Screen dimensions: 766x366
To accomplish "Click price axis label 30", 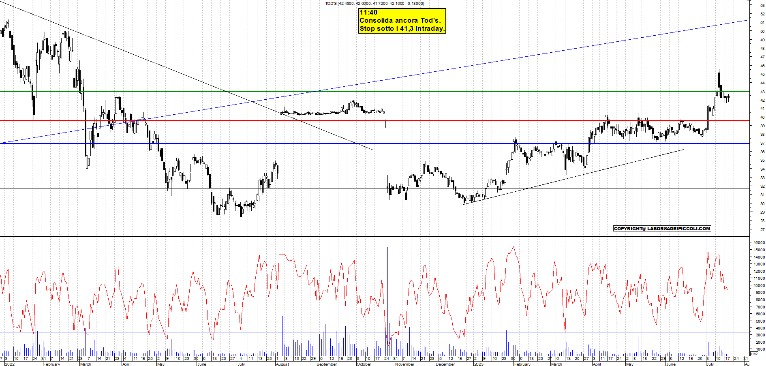I will (x=762, y=204).
